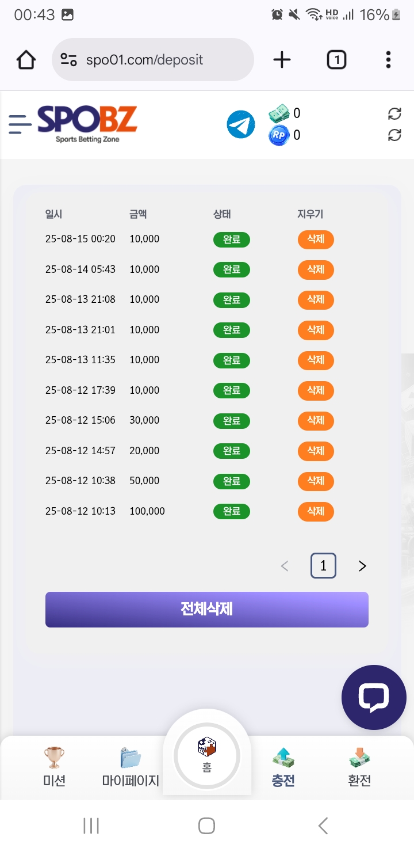This screenshot has width=414, height=852.
Task: Open the 미션 tab
Action: coord(54,767)
